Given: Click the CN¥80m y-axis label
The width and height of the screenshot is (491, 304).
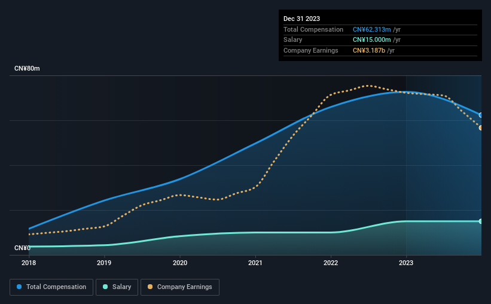Looking at the screenshot, I should tap(27, 68).
